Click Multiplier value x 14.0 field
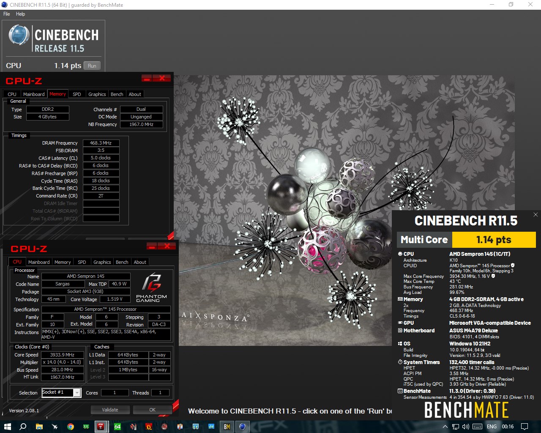The height and width of the screenshot is (433, 541). click(62, 362)
